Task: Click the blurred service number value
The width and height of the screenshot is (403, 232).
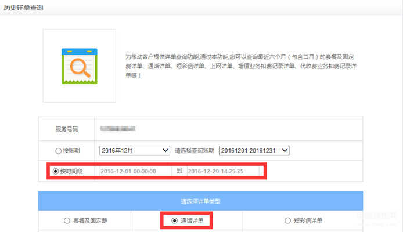Action: coord(118,128)
